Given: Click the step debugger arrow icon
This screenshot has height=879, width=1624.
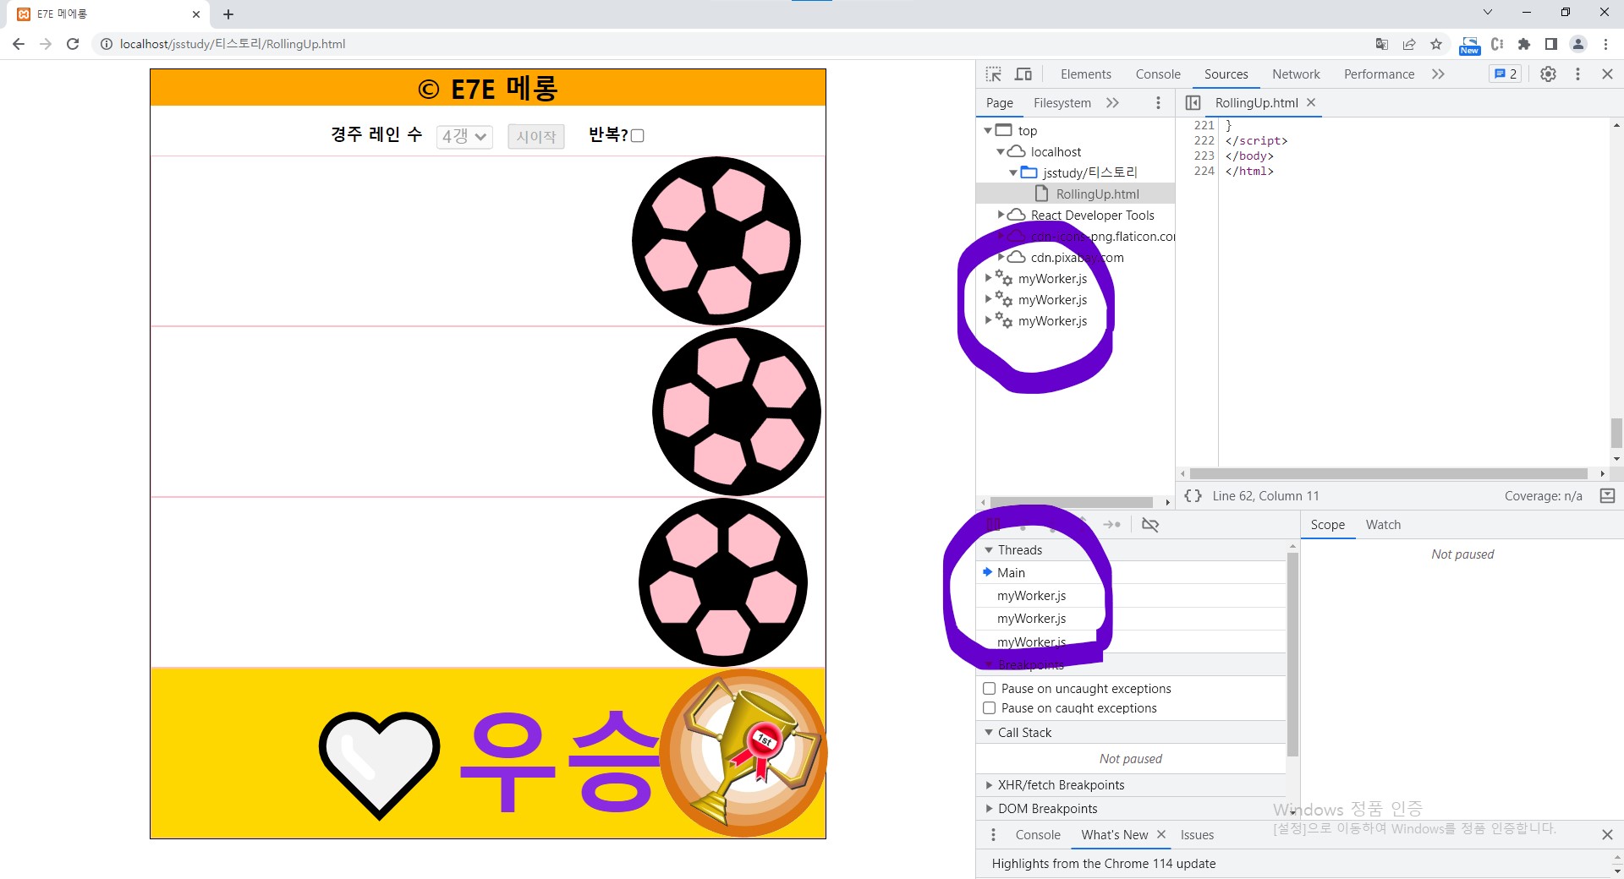Looking at the screenshot, I should coord(1112,525).
